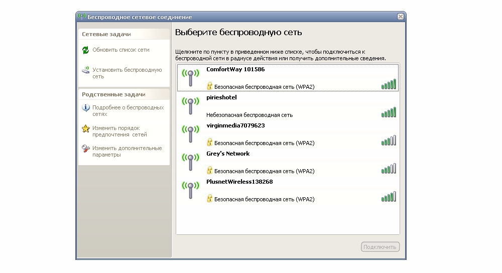Click the antenna icon beside pirieshotel
The height and width of the screenshot is (273, 502).
[190, 106]
